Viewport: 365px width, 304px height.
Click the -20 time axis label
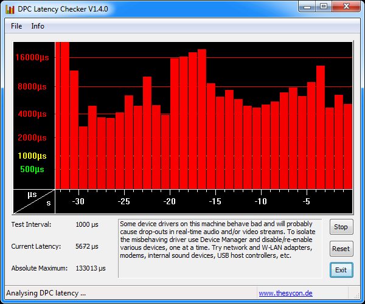coord(170,201)
